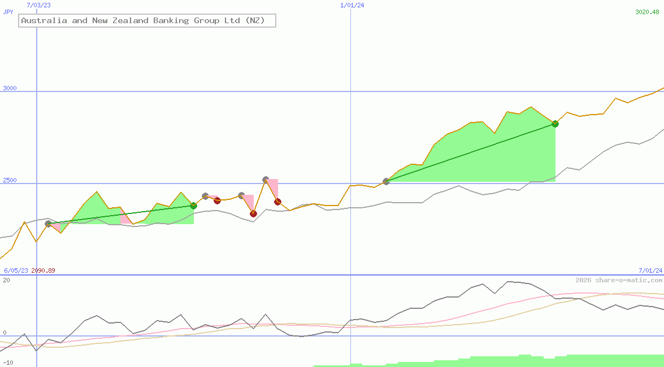Click the 3000 price axis label
The height and width of the screenshot is (367, 664).
click(x=10, y=88)
